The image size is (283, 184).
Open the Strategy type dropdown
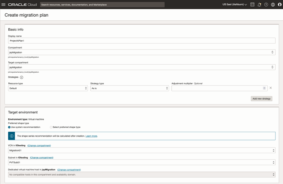click(x=130, y=88)
